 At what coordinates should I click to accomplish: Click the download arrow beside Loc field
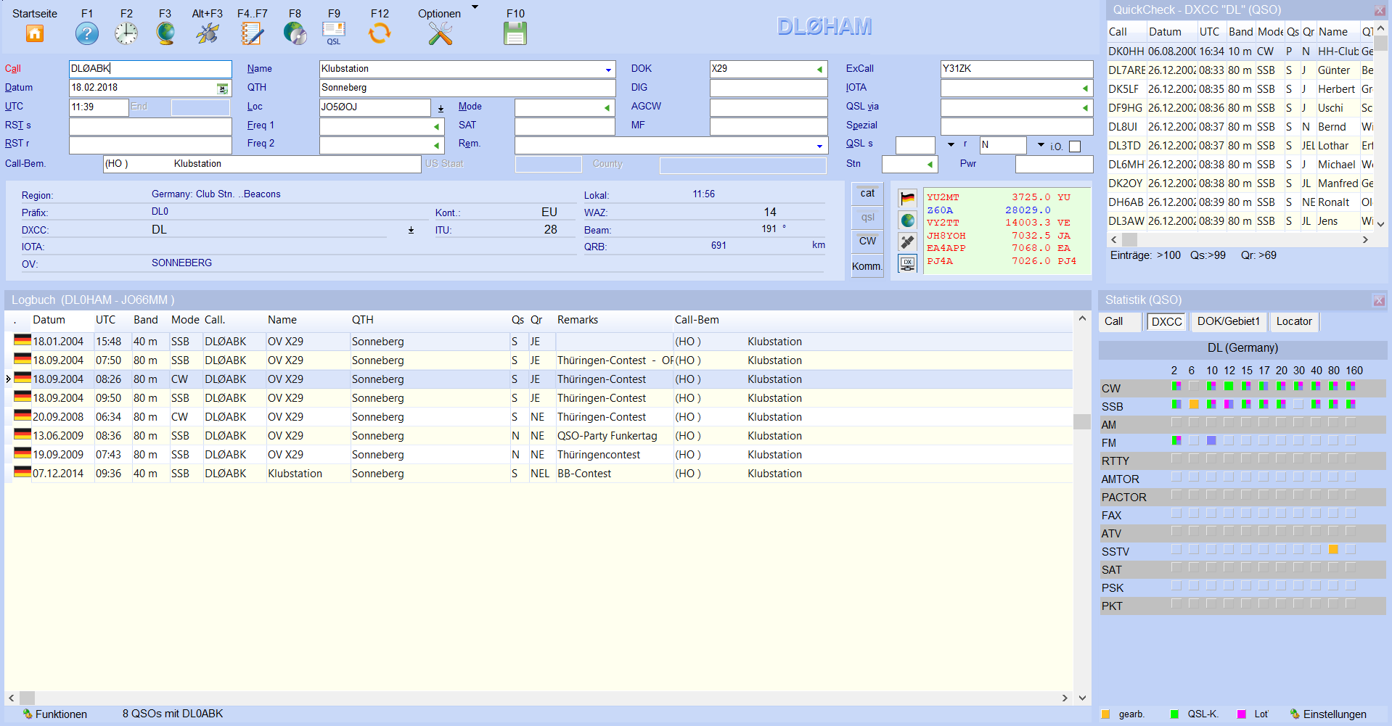[441, 109]
